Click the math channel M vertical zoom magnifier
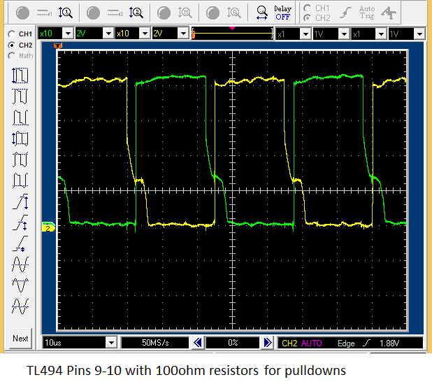432x382 pixels. point(185,13)
